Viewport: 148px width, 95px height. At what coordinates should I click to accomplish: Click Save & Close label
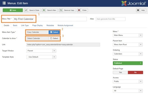[x=34, y=10]
